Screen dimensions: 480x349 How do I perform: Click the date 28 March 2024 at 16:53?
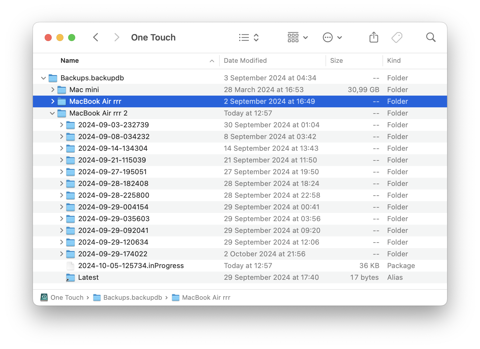coord(264,90)
